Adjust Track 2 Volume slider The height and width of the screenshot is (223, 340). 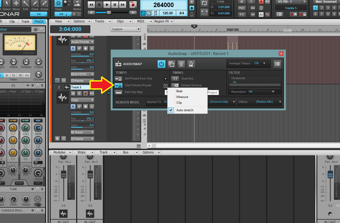(x=82, y=112)
